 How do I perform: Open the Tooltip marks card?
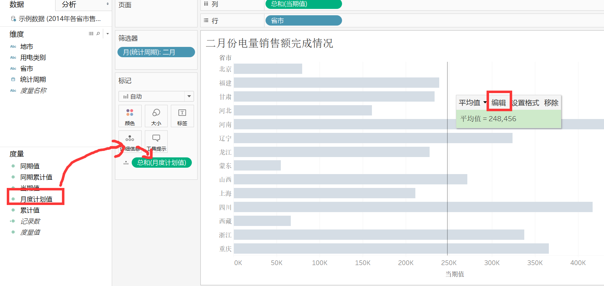(156, 141)
